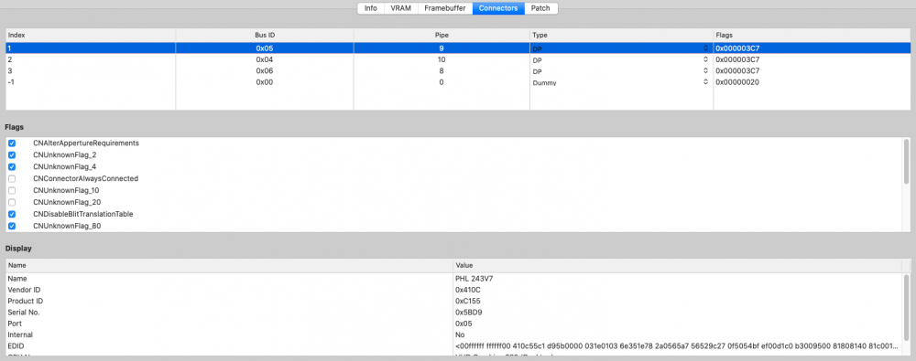This screenshot has width=916, height=361.
Task: Select Bus ID cell 0x04
Action: tap(265, 59)
